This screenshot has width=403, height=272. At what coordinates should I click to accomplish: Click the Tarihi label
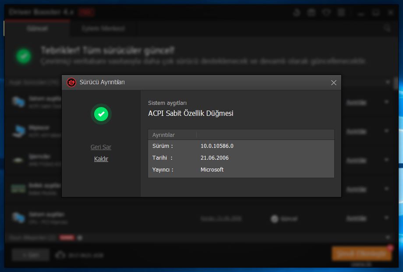coord(163,158)
